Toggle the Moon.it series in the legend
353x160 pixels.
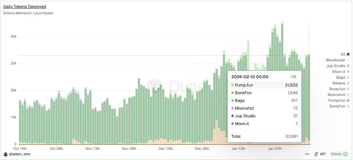pyautogui.click(x=341, y=72)
